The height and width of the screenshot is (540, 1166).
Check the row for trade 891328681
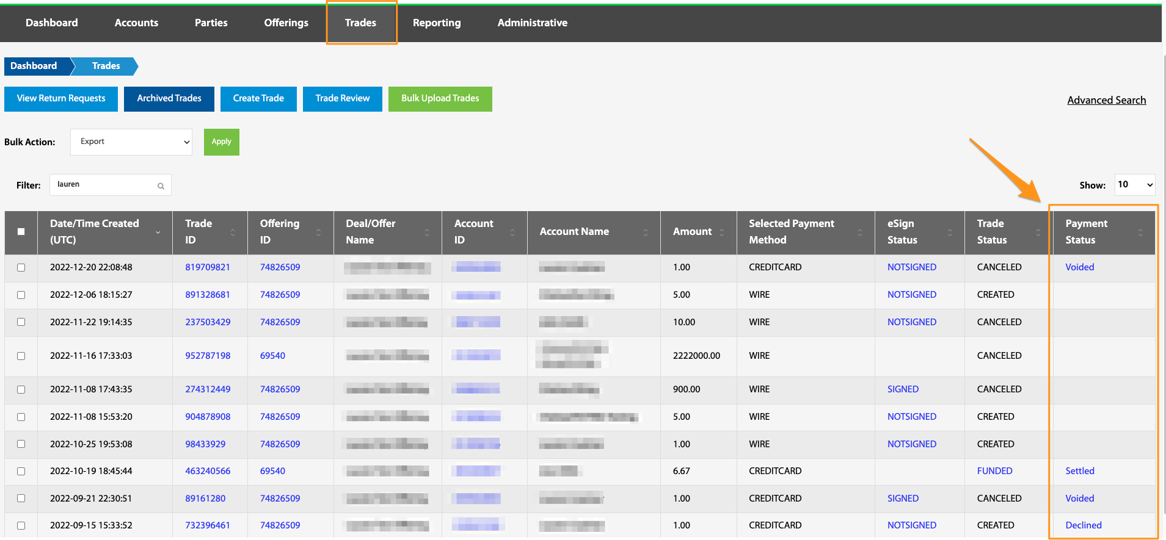21,295
